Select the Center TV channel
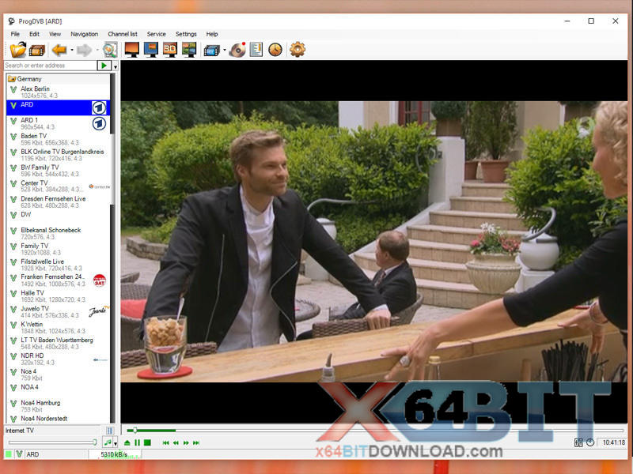 pos(58,186)
